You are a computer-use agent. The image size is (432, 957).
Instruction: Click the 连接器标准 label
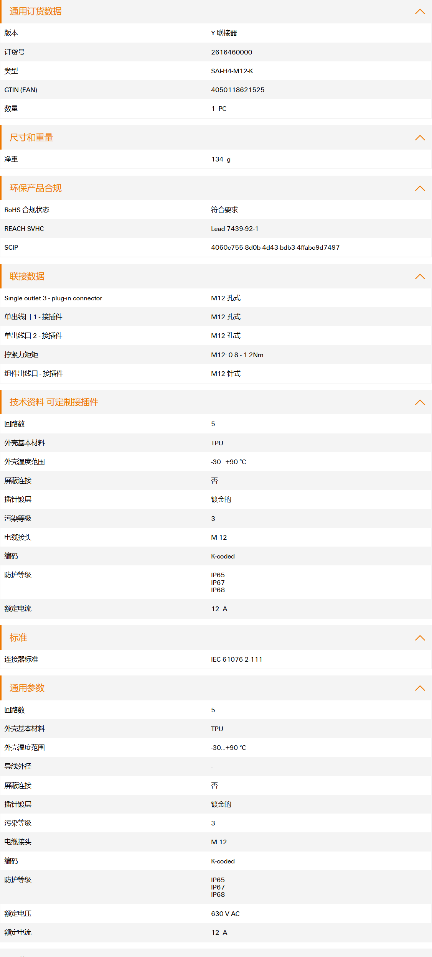pos(21,659)
